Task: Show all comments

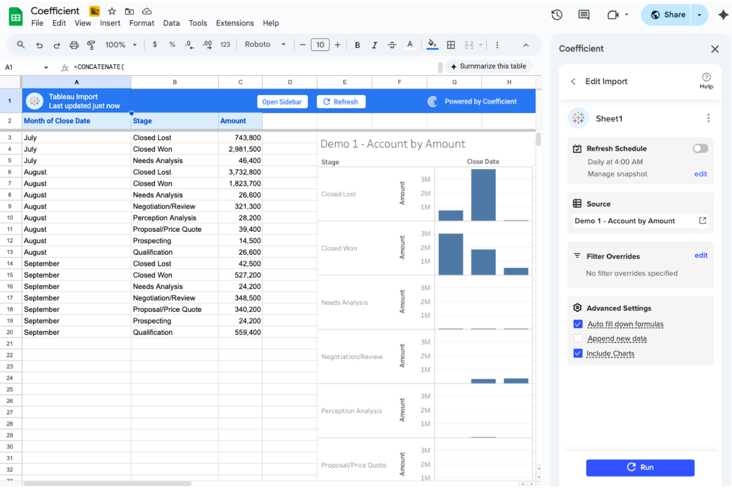Action: point(583,15)
